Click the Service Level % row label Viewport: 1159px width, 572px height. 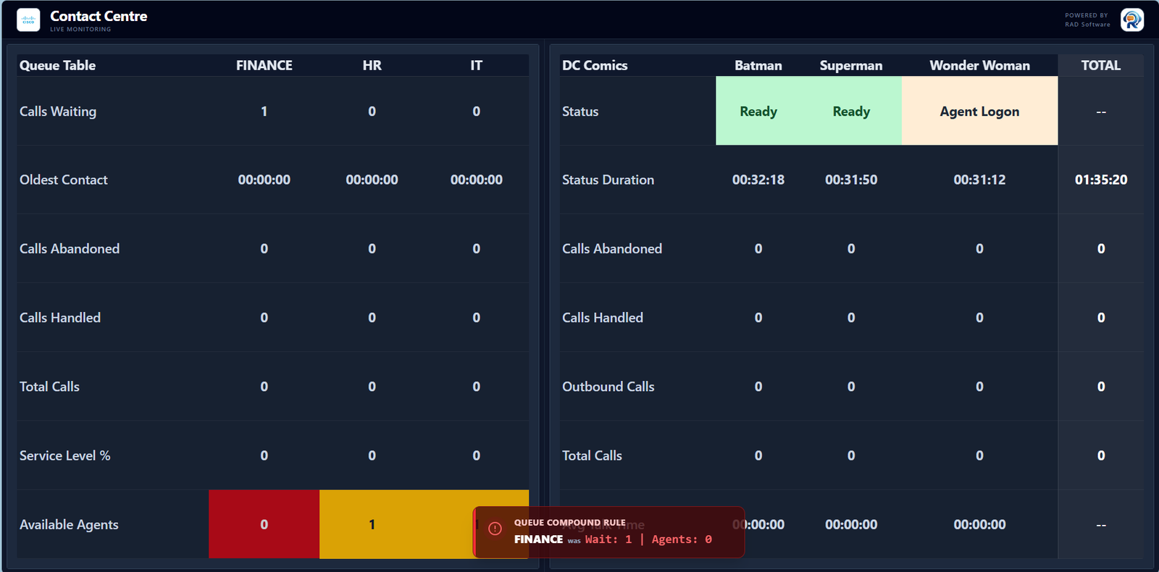[x=65, y=455]
